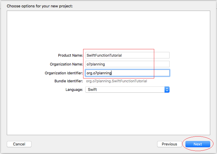This screenshot has height=154, width=217.
Task: Click the 'Product Name:' label
Action: [70, 55]
